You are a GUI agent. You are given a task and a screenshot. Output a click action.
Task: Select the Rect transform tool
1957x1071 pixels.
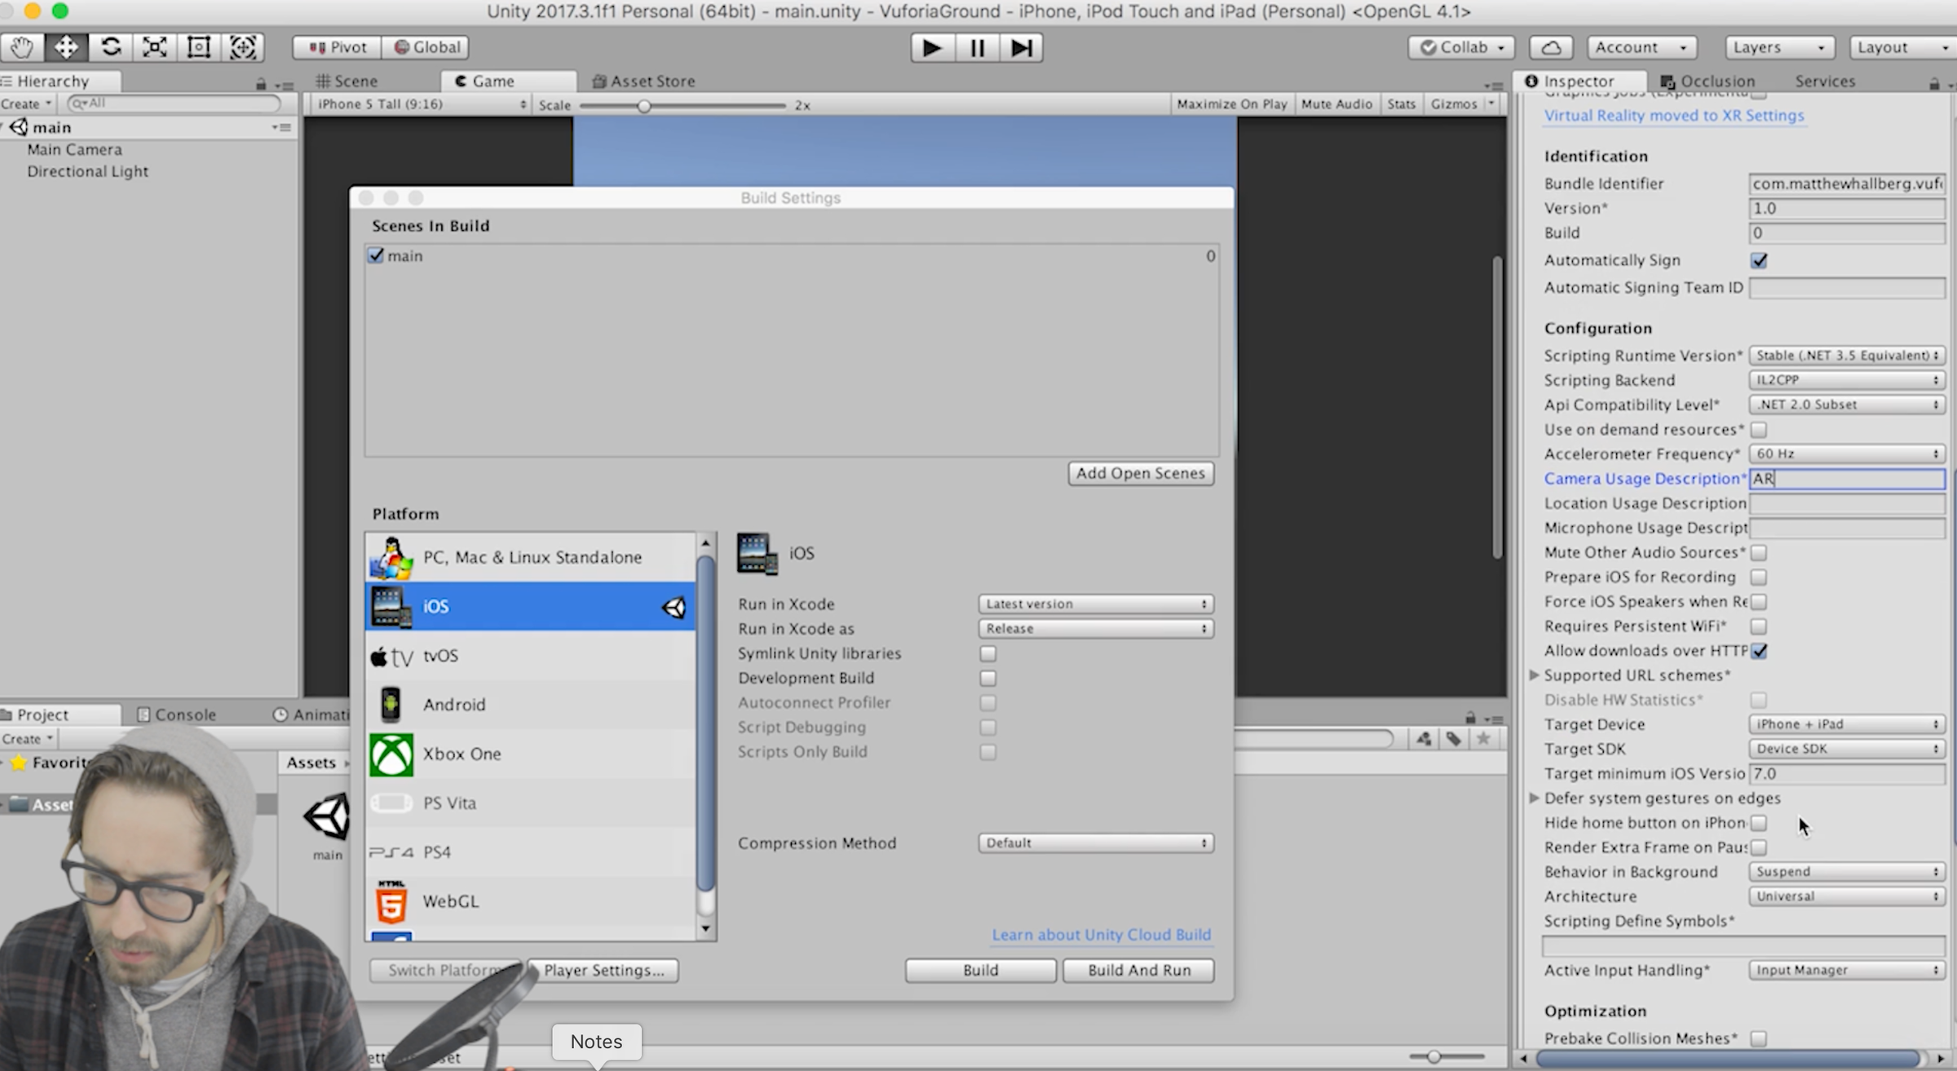(x=198, y=47)
